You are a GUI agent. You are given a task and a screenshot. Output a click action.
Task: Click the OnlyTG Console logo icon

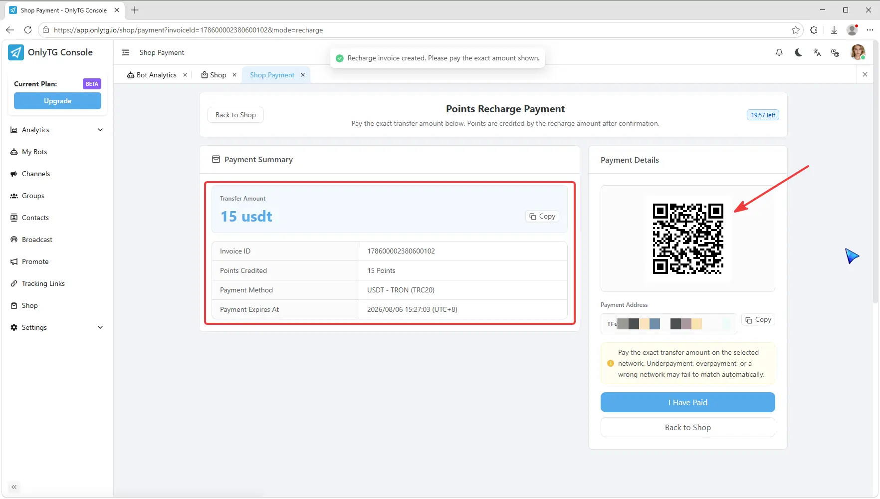16,52
